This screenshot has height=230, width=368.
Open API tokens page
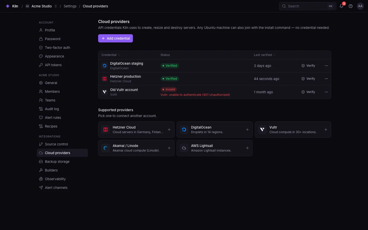point(62,65)
